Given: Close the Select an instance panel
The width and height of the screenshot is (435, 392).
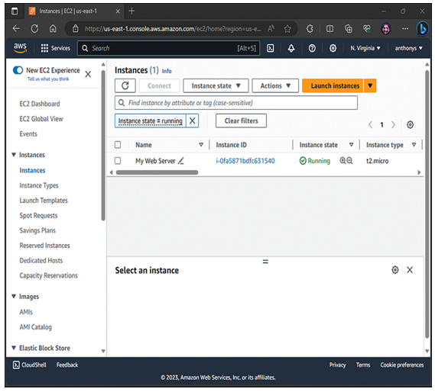Looking at the screenshot, I should tap(410, 270).
